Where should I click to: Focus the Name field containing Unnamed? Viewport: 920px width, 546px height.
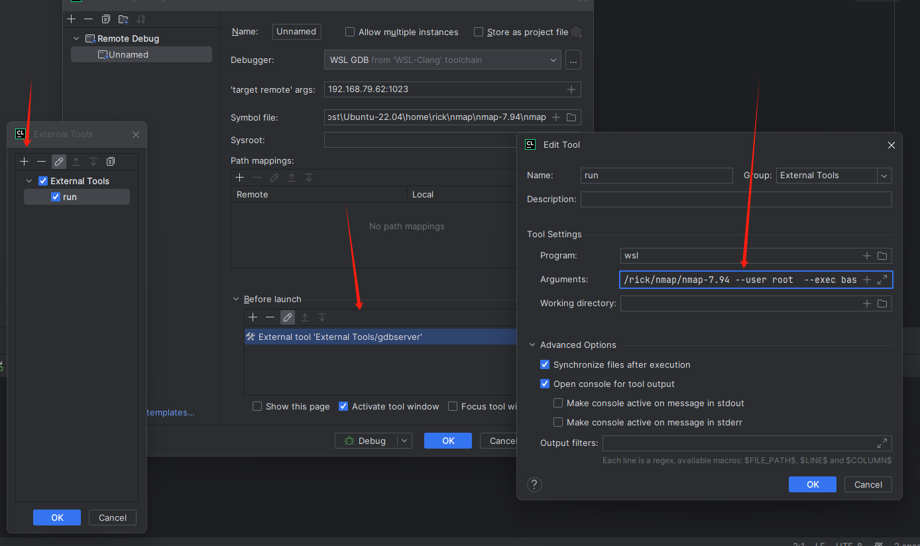(x=297, y=32)
